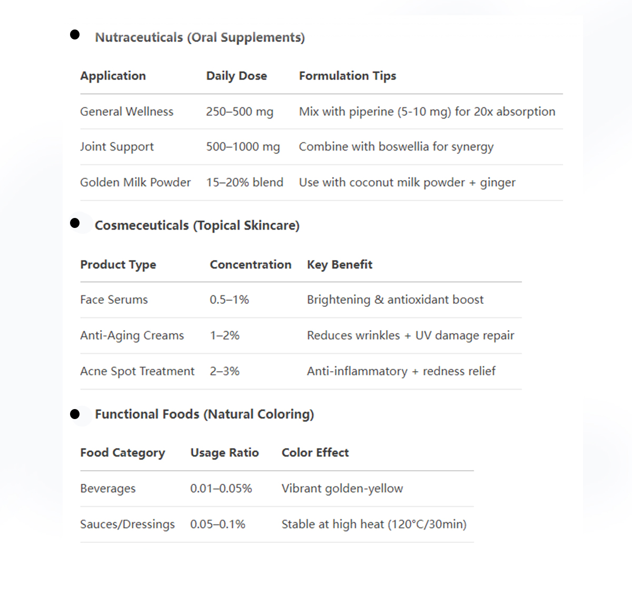This screenshot has height=597, width=632.
Task: Click the Sauces/Dressings row label
Action: coord(127,524)
